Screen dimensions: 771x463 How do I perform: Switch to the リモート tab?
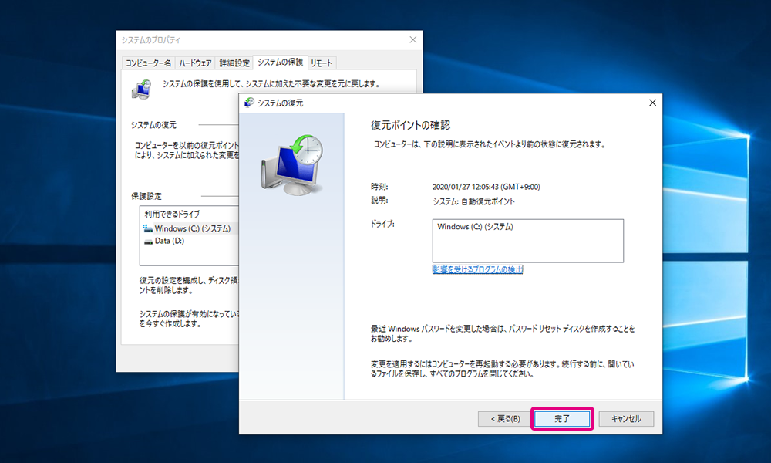pyautogui.click(x=322, y=63)
